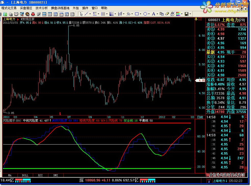Toggle the drawing lock icon
This screenshot has width=251, height=186.
point(173,14)
